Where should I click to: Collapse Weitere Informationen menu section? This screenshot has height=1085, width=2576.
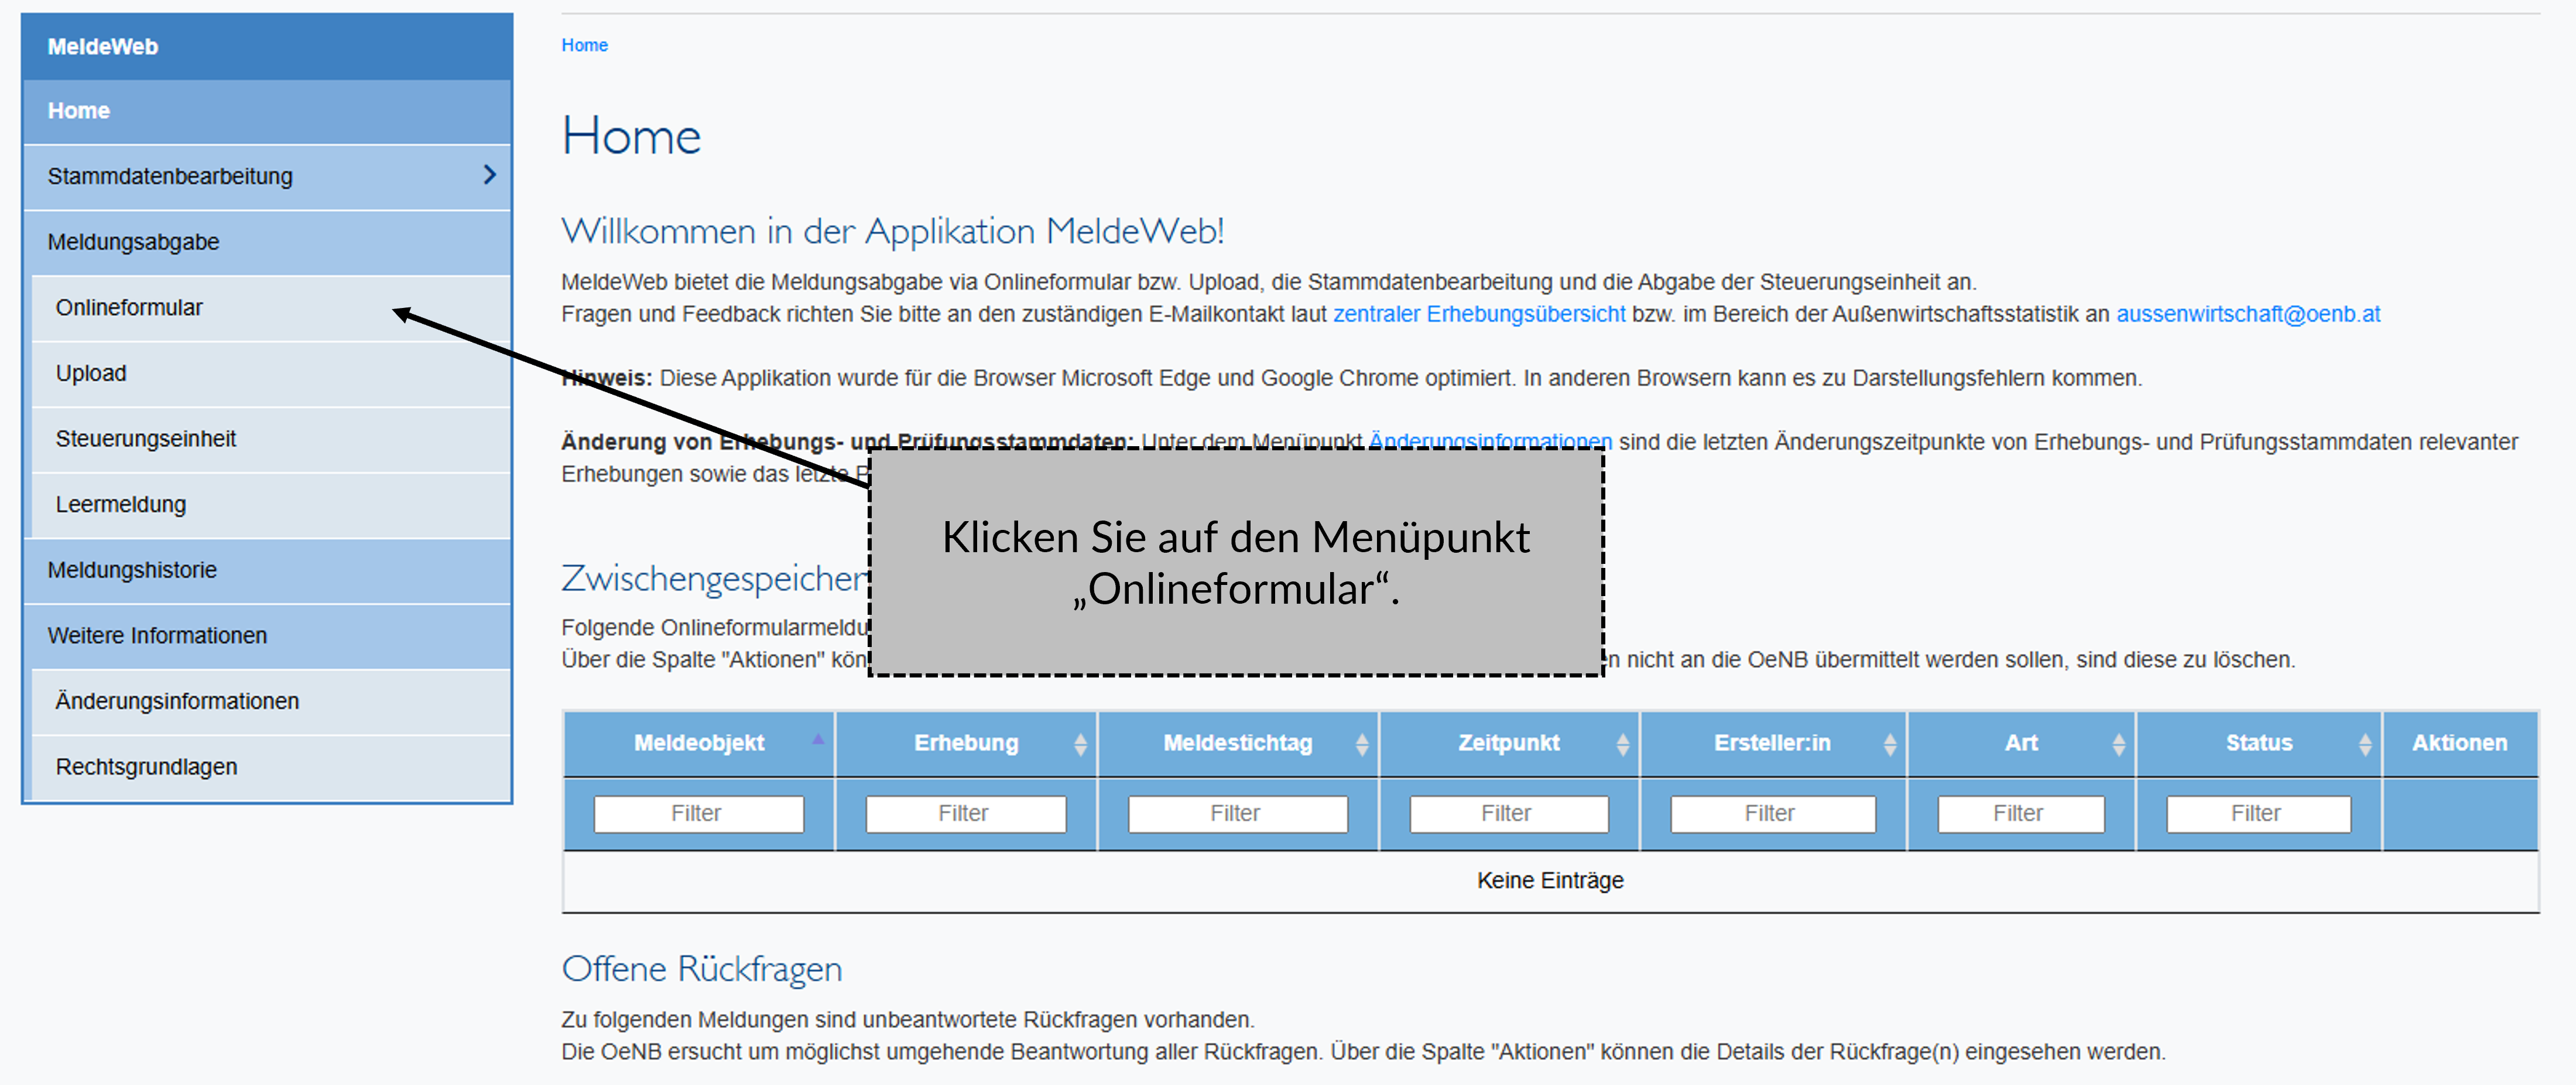point(157,636)
